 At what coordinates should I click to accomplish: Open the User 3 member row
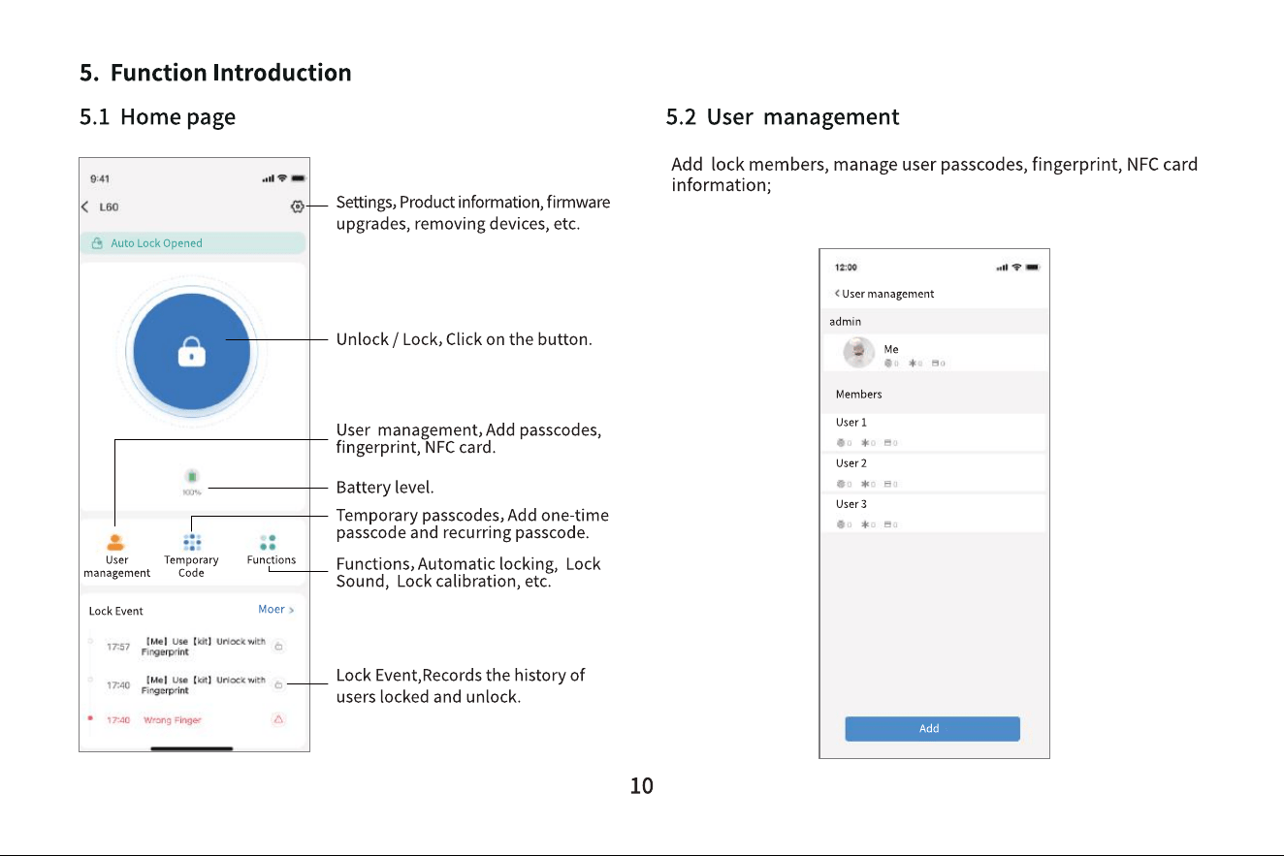pos(934,514)
